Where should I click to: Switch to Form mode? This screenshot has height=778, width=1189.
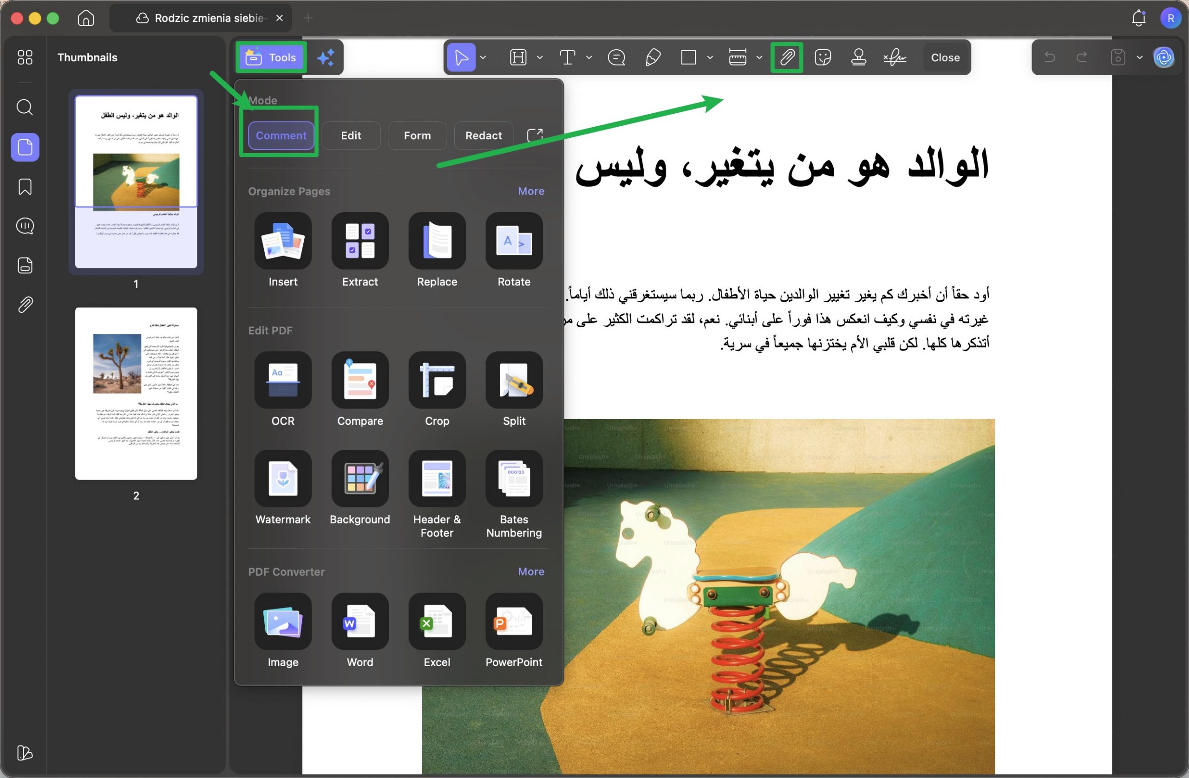click(417, 136)
